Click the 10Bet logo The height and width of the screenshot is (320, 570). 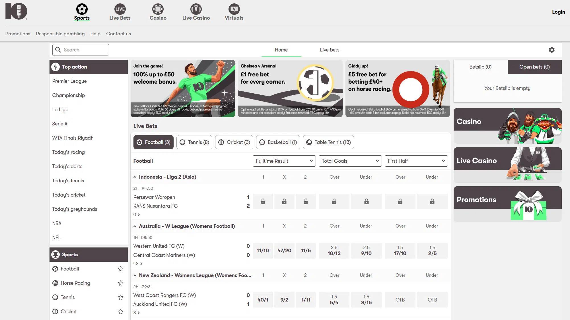(x=16, y=11)
